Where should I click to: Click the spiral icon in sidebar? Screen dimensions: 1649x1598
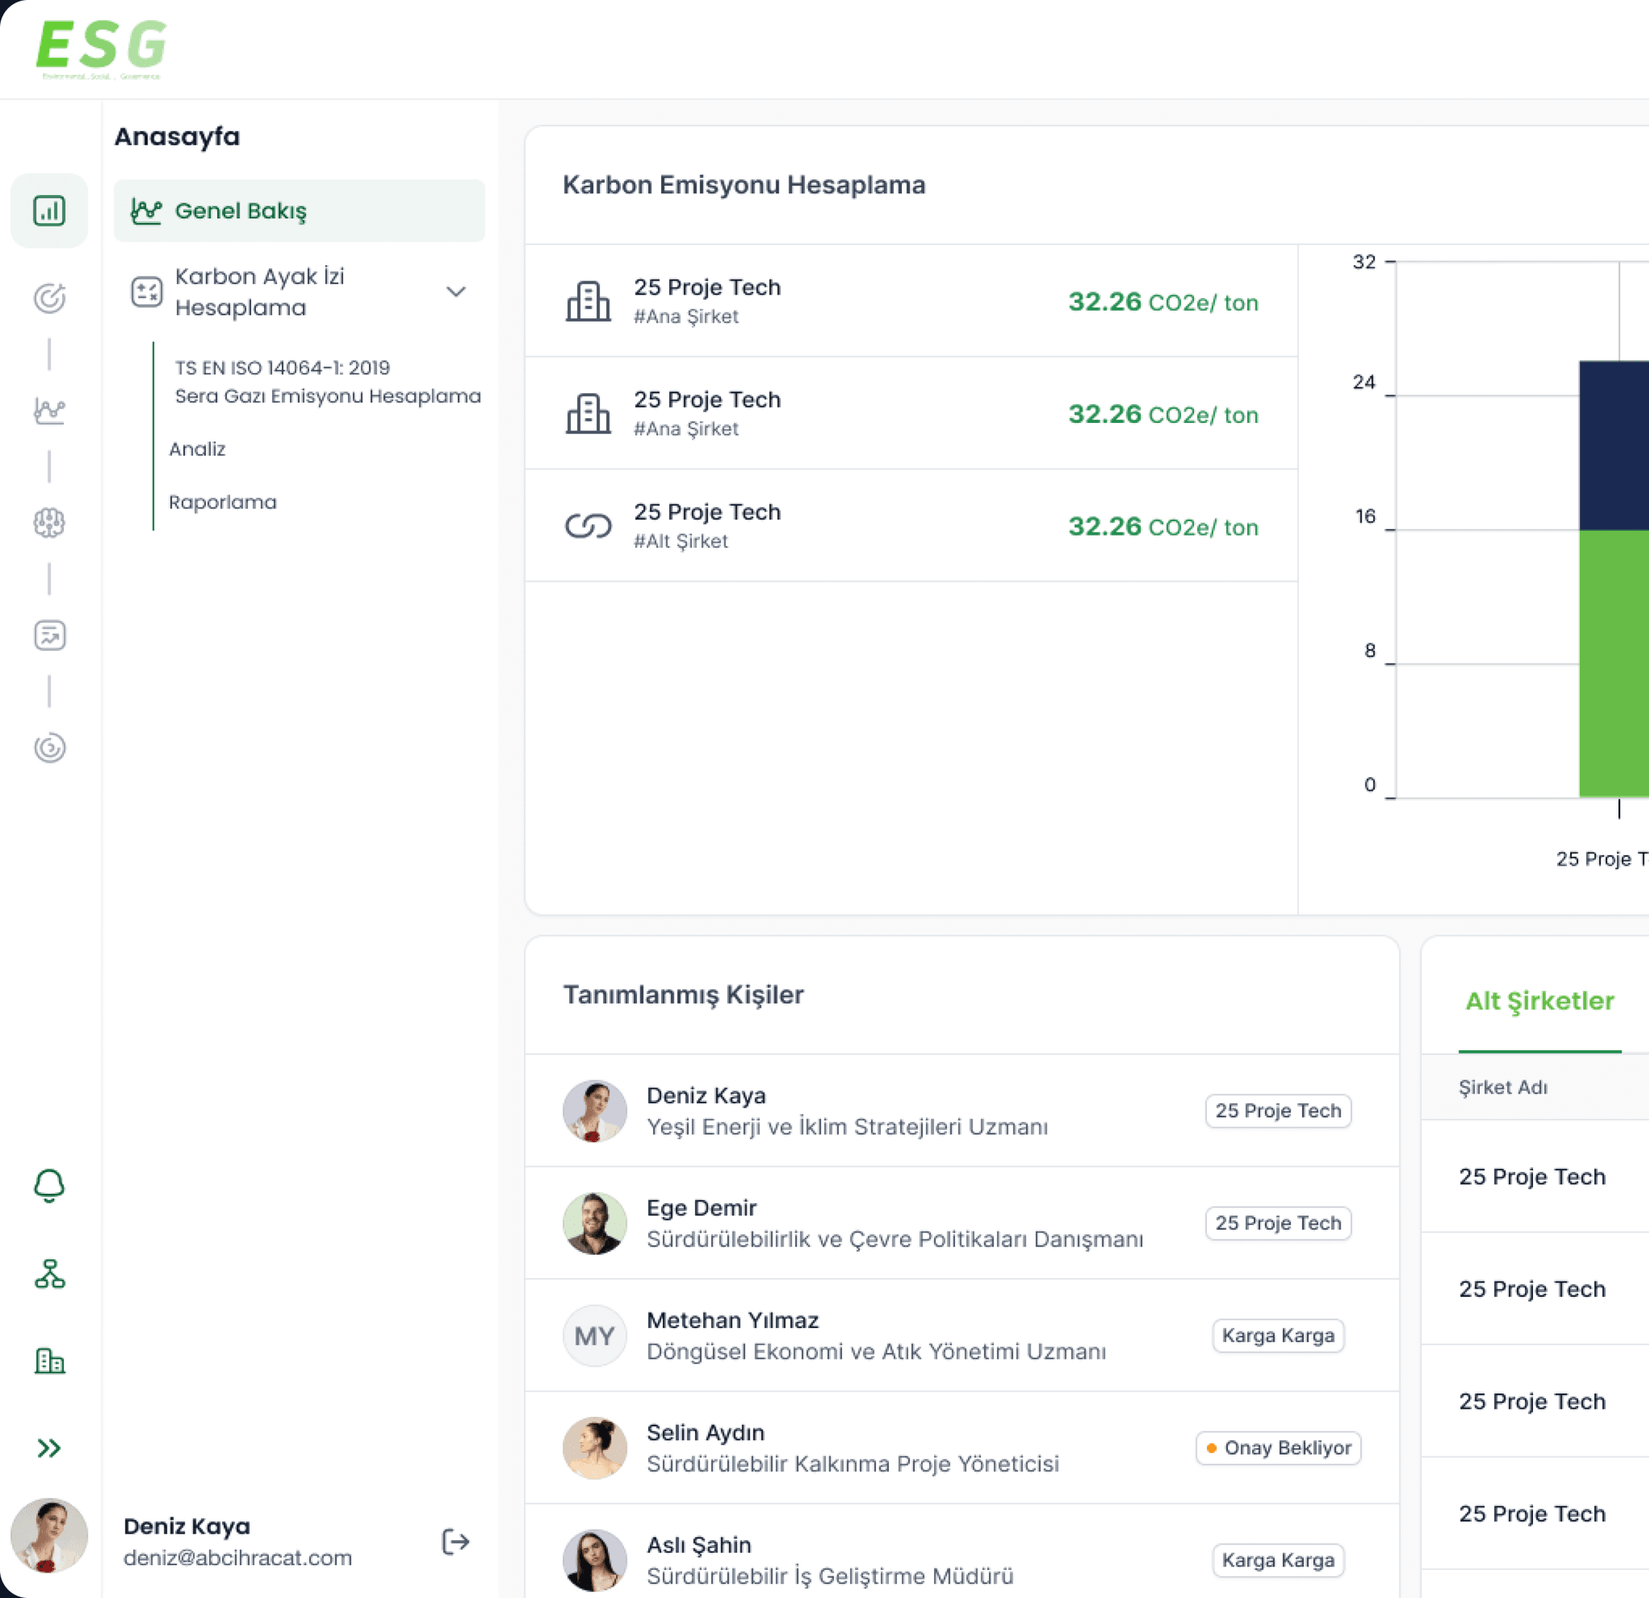tap(49, 747)
